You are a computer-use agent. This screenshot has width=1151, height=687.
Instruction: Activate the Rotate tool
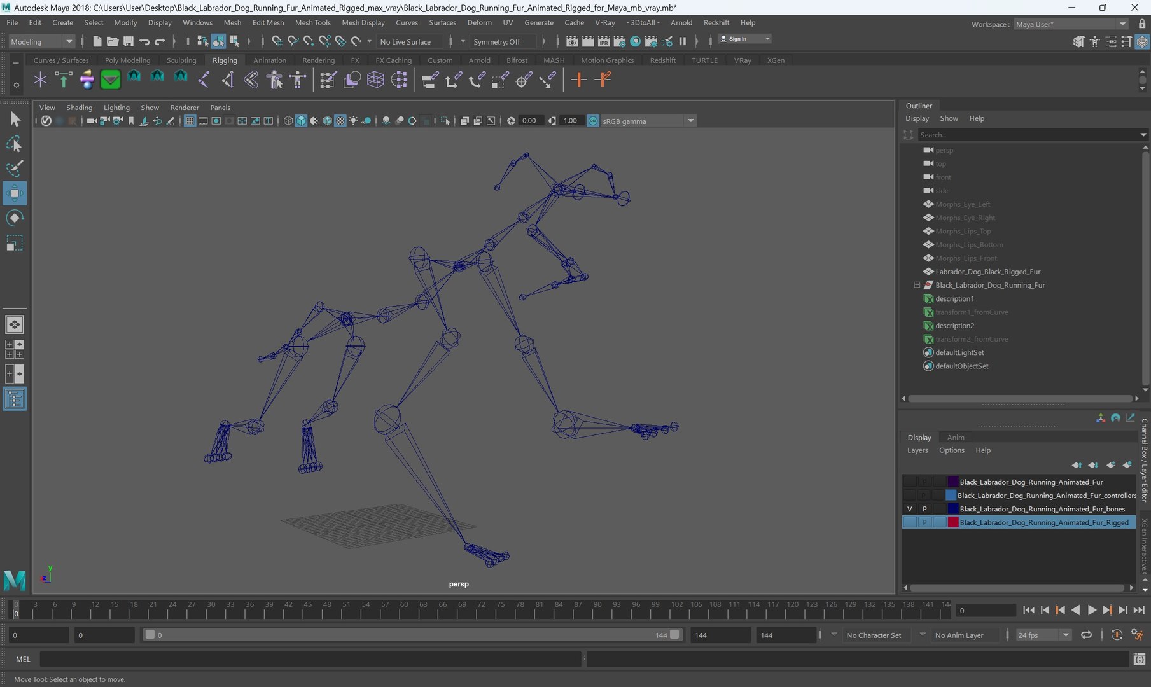14,218
